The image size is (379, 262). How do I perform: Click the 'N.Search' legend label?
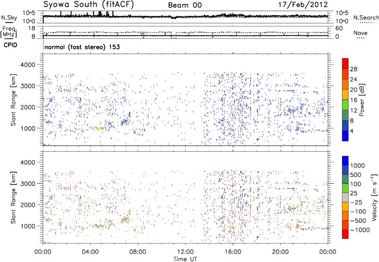click(366, 17)
